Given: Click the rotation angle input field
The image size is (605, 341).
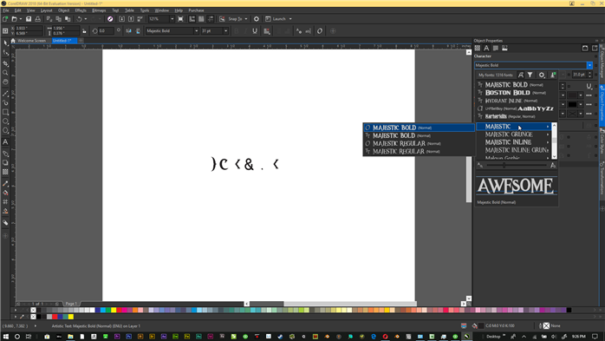Looking at the screenshot, I should coord(106,31).
